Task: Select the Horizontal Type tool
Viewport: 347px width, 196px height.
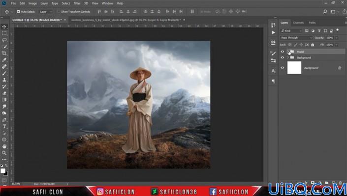Action: pos(4,126)
